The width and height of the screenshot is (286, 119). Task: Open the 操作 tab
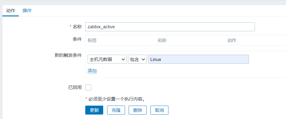(27, 11)
